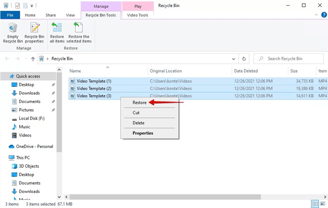Select the Recycle Bin Tools tab

[101, 15]
